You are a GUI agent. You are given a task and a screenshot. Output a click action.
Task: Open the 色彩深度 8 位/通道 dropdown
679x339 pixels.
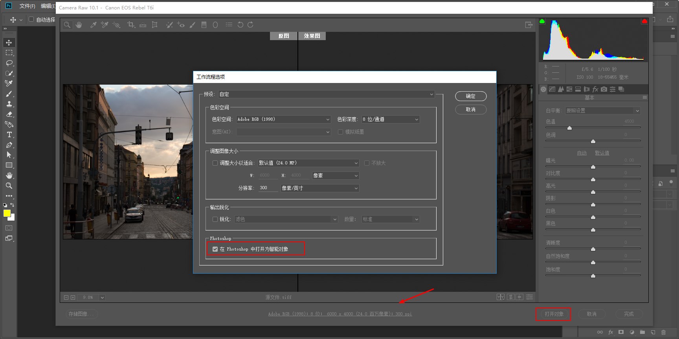click(x=391, y=119)
